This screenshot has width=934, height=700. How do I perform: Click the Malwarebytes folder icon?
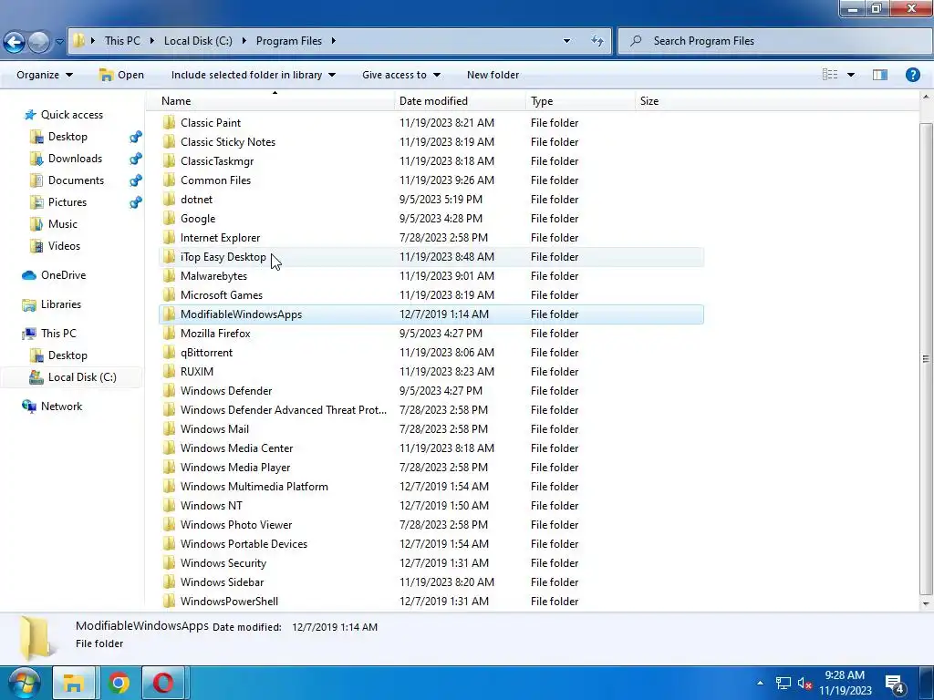(x=169, y=275)
